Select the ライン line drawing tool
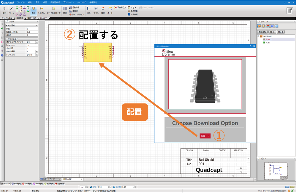This screenshot has width=296, height=193. pyautogui.click(x=11, y=10)
